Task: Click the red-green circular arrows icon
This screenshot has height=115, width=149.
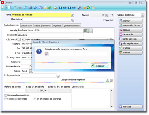Action: coord(88,8)
